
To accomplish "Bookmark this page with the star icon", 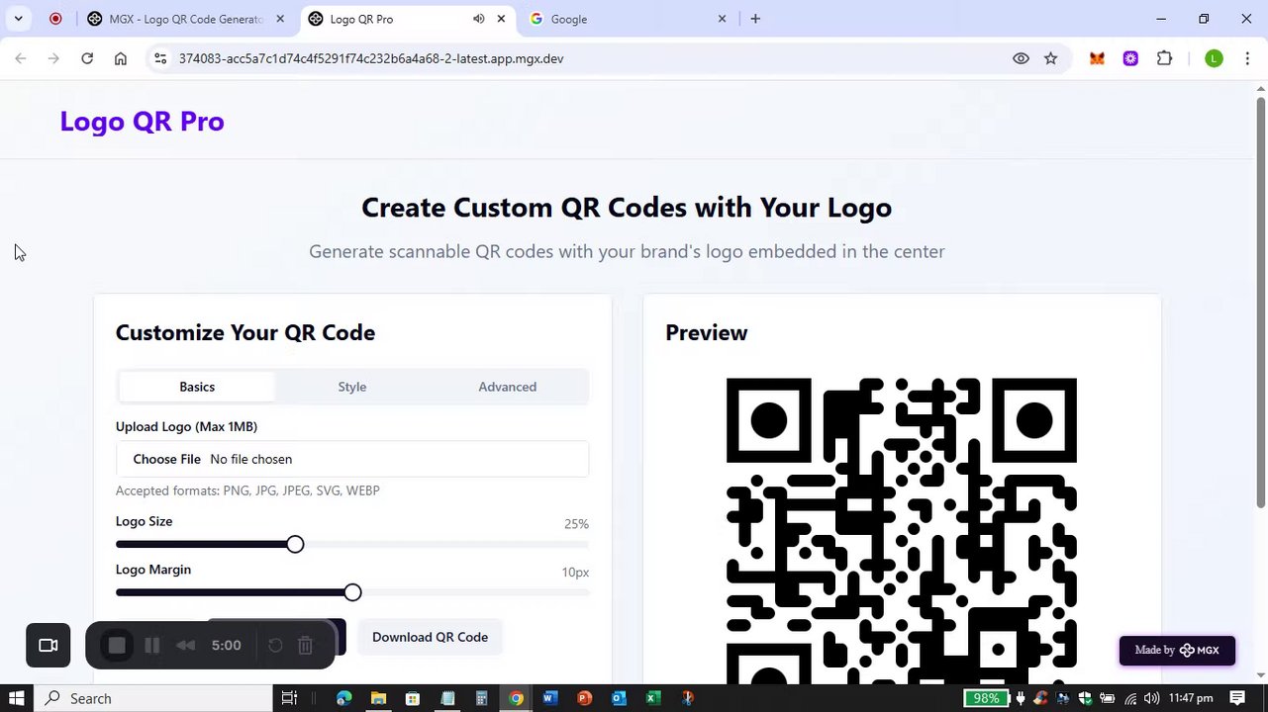I will (x=1051, y=58).
